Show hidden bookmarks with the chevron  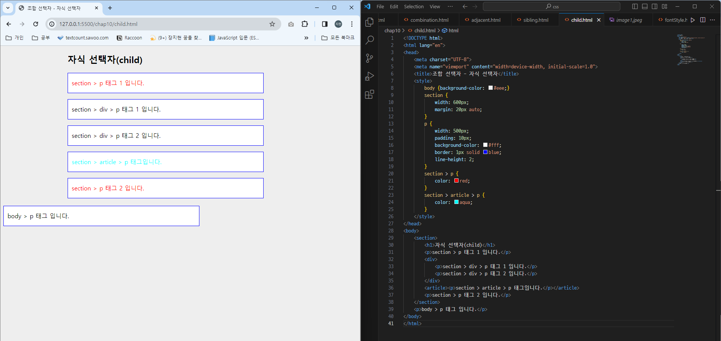[x=306, y=38]
